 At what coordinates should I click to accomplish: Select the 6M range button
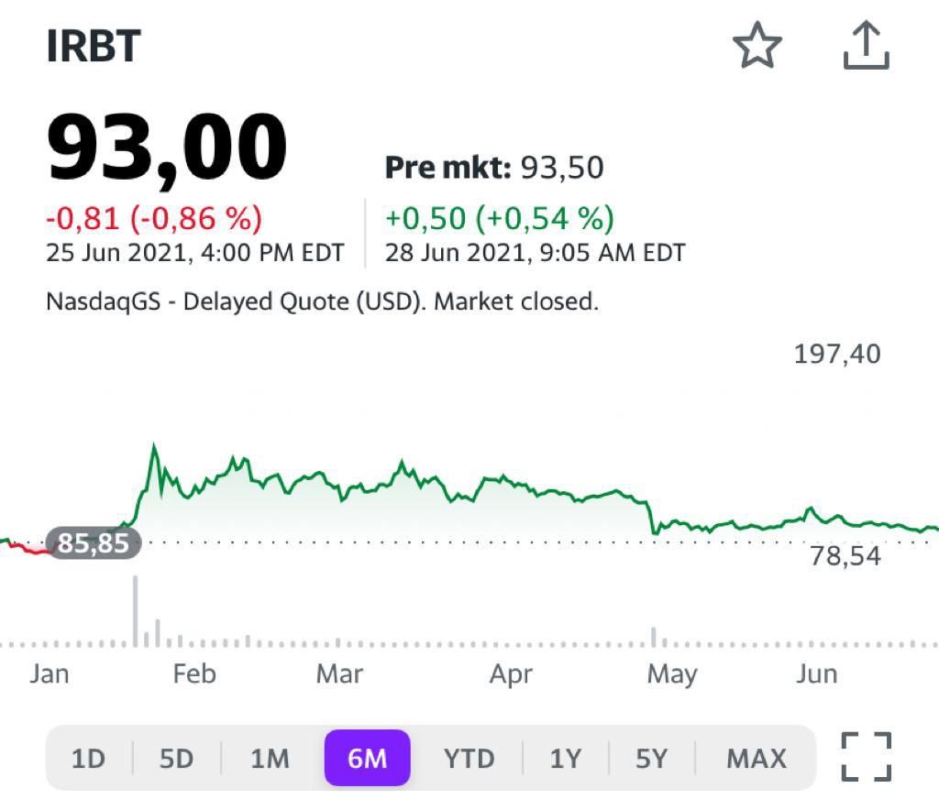pyautogui.click(x=367, y=759)
